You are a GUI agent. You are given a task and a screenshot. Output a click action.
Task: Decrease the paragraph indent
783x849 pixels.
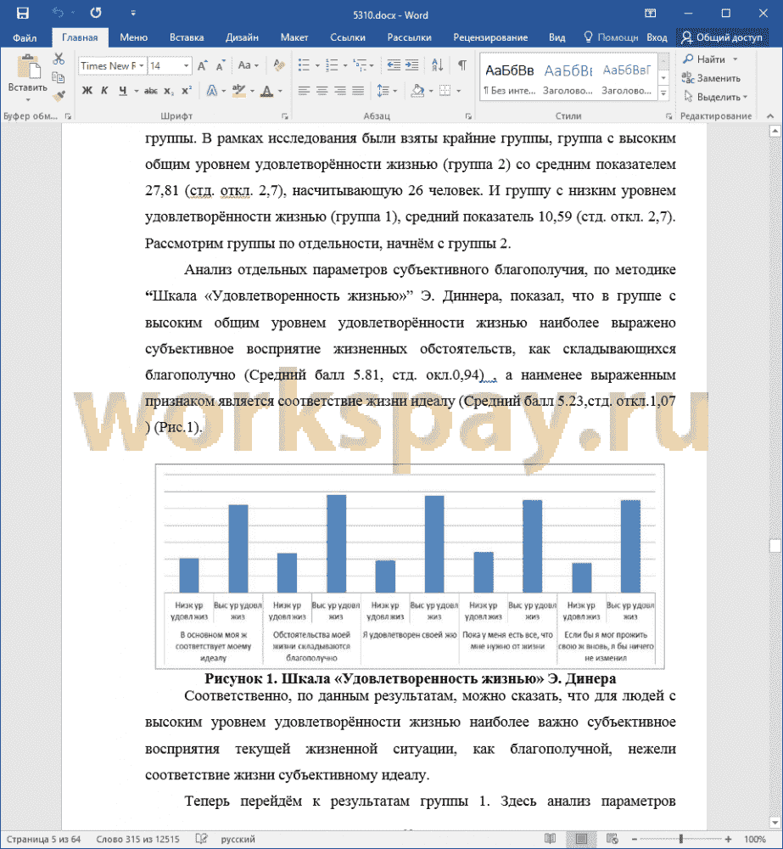click(x=394, y=66)
